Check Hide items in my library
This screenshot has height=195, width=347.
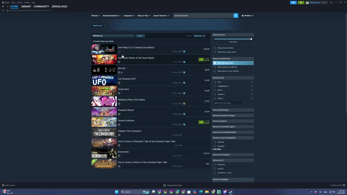[x=215, y=67]
